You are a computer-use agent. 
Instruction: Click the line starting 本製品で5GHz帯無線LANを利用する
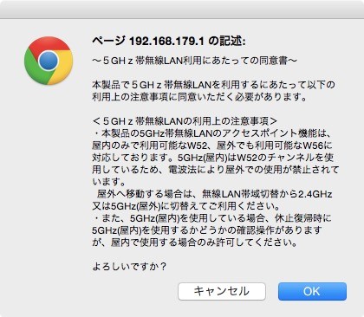click(x=213, y=85)
